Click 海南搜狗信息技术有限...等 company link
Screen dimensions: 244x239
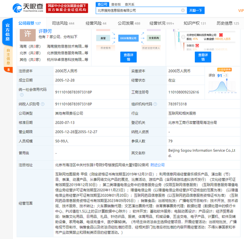point(67,46)
